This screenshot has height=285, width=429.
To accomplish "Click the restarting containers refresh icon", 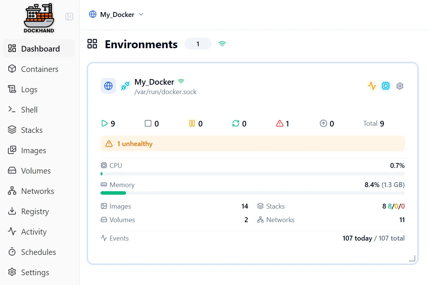I will [x=237, y=123].
